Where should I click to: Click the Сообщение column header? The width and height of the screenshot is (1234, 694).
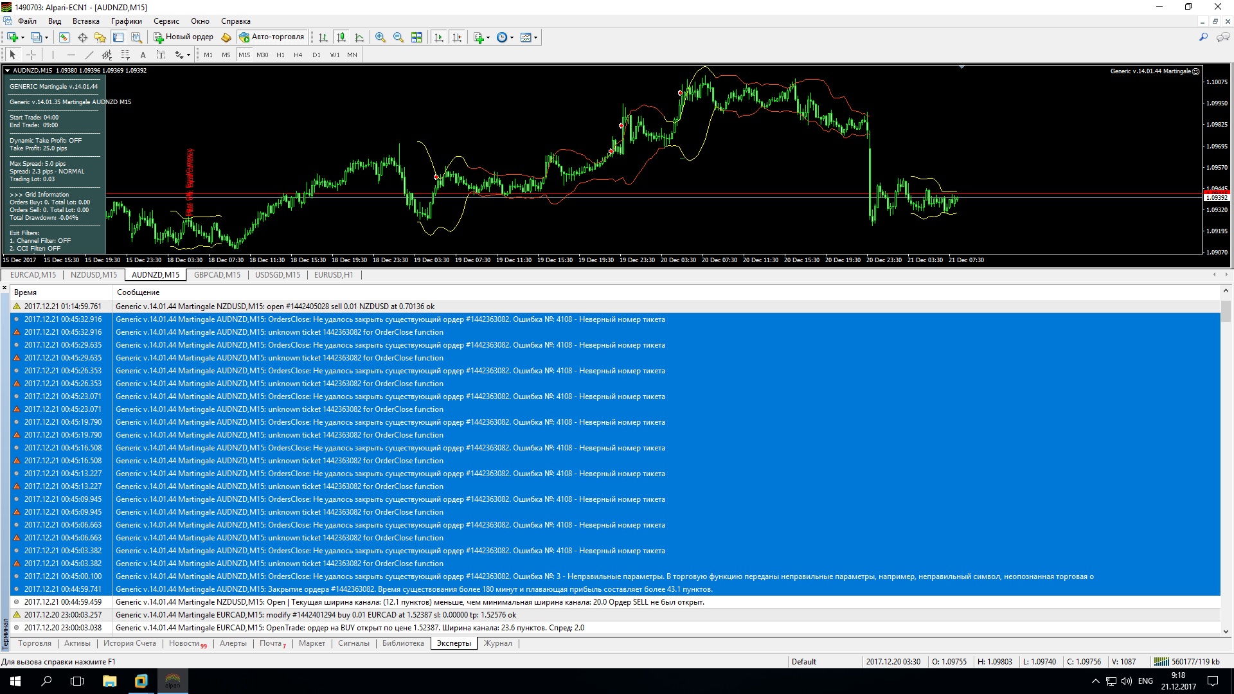click(666, 292)
